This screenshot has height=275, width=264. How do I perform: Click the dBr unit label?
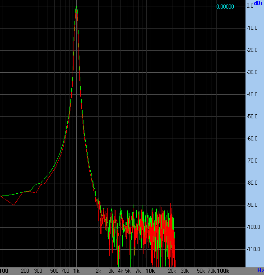pyautogui.click(x=258, y=3)
